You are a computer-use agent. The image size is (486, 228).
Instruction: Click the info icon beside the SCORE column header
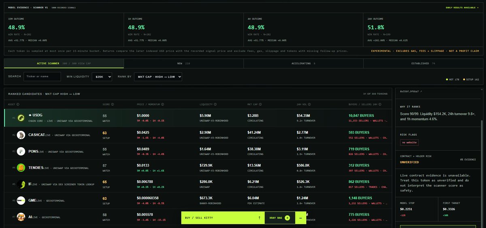click(112, 104)
